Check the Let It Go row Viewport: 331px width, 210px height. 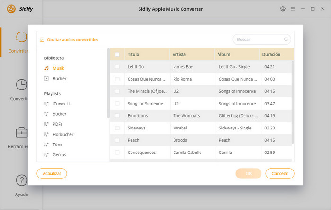tap(117, 67)
